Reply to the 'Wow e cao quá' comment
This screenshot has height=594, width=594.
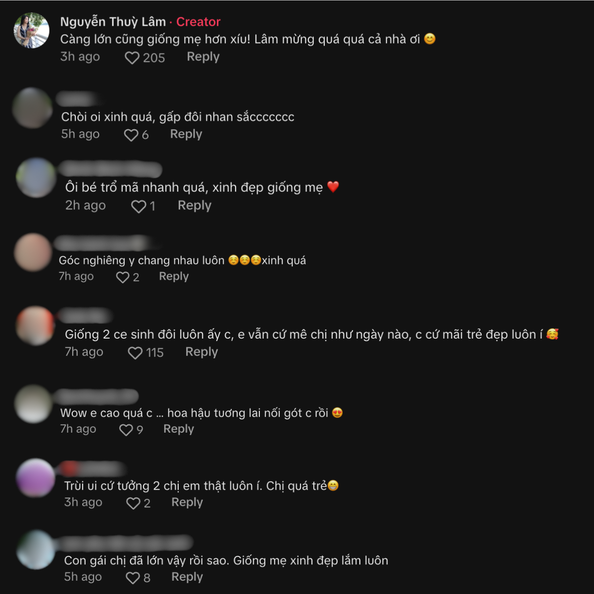pos(179,429)
